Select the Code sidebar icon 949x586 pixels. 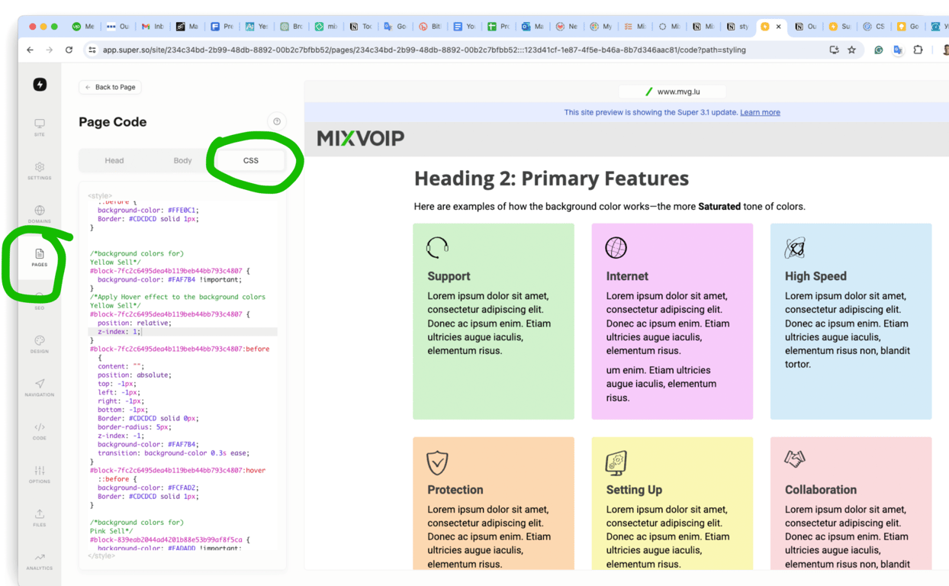tap(40, 432)
